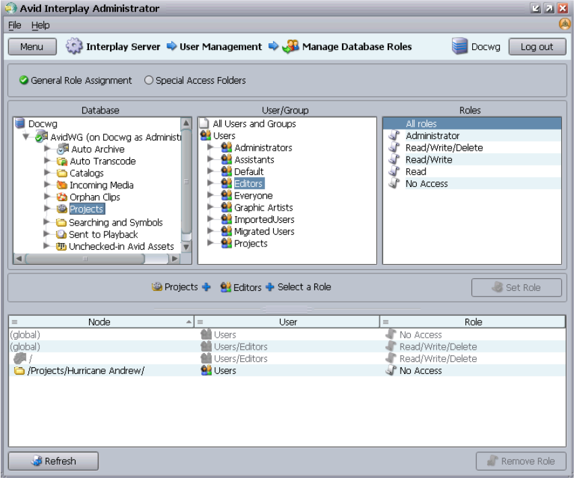Click the AvidWG connected database icon
This screenshot has height=478, width=574.
41,136
